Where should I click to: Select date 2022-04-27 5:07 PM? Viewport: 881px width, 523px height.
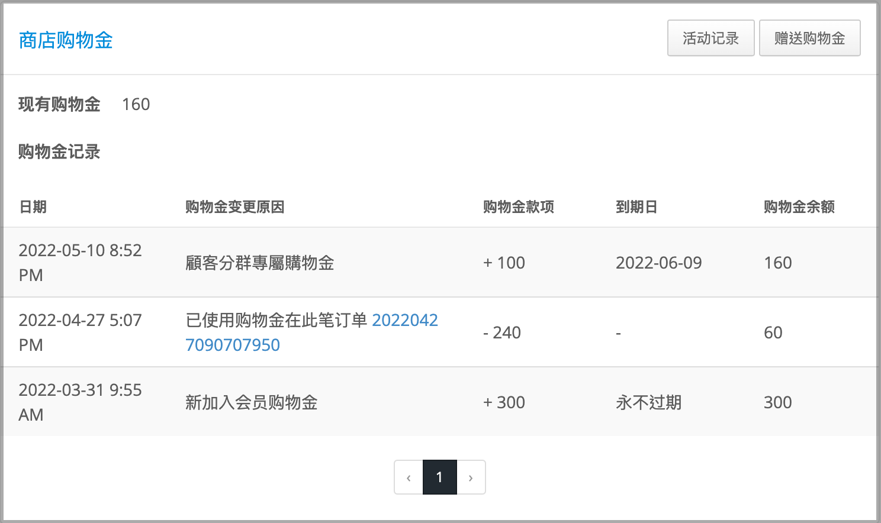(x=80, y=332)
